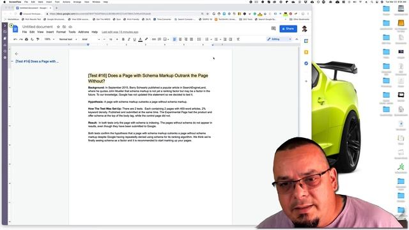Star the Untitled document
This screenshot has height=230, width=409.
[58, 27]
